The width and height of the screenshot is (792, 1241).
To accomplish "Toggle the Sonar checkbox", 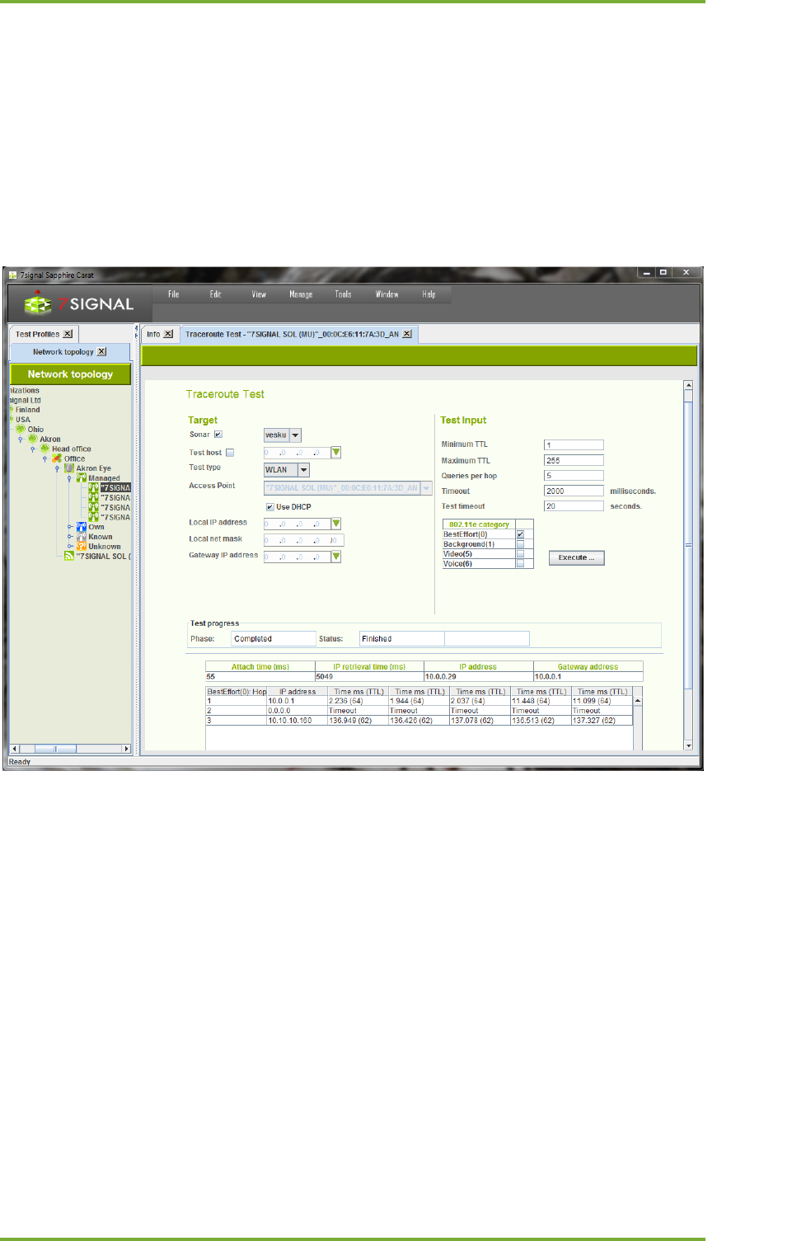I will pyautogui.click(x=218, y=435).
